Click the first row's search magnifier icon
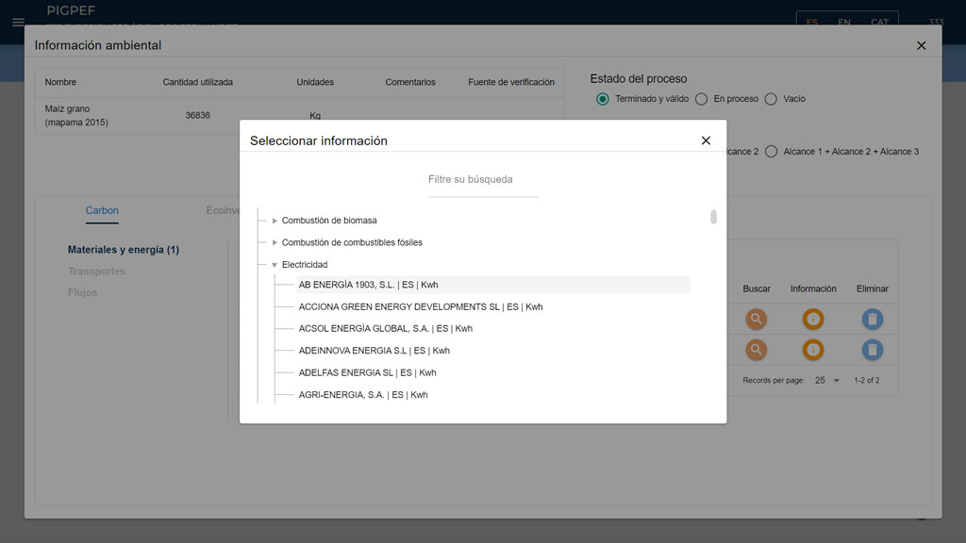Image resolution: width=966 pixels, height=543 pixels. pyautogui.click(x=756, y=319)
